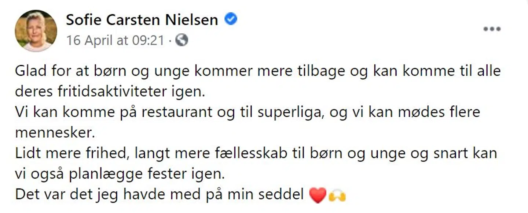The width and height of the screenshot is (528, 213).
Task: Click the line starting "Vi kan komme på"
Action: (247, 112)
